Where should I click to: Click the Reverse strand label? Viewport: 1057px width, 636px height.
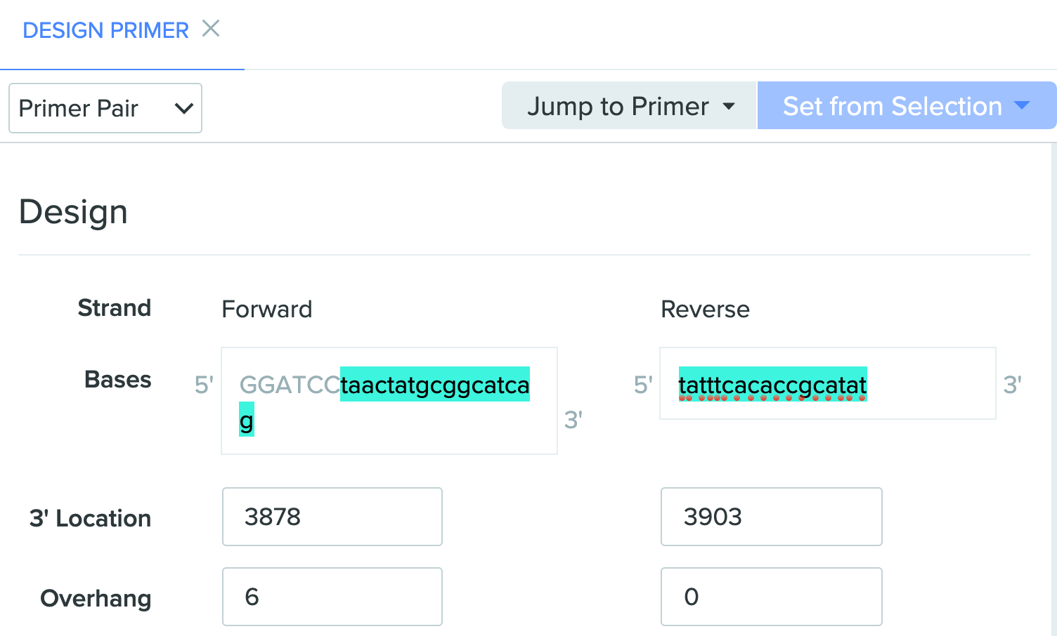[705, 309]
